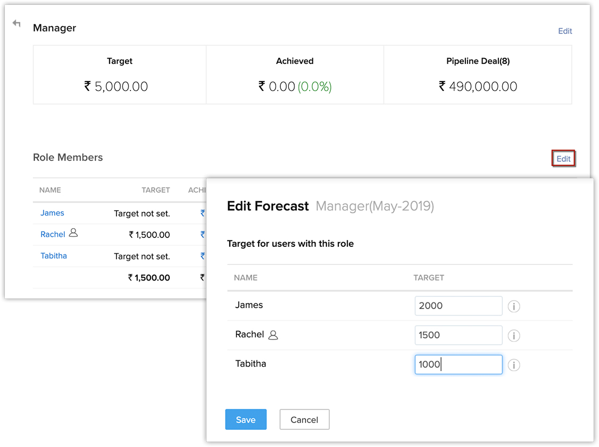Save the forecast targets

[245, 419]
